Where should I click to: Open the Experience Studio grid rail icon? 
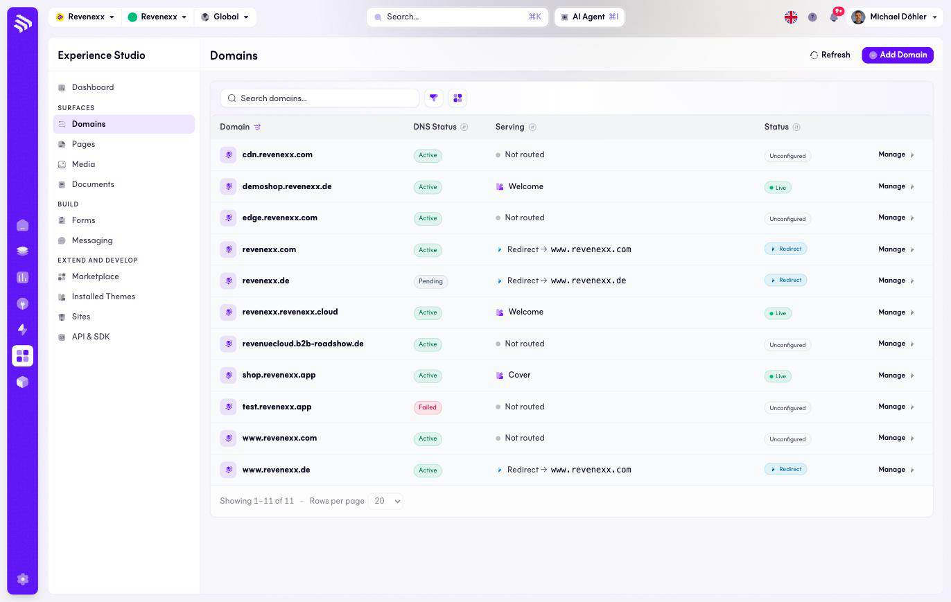(x=22, y=355)
